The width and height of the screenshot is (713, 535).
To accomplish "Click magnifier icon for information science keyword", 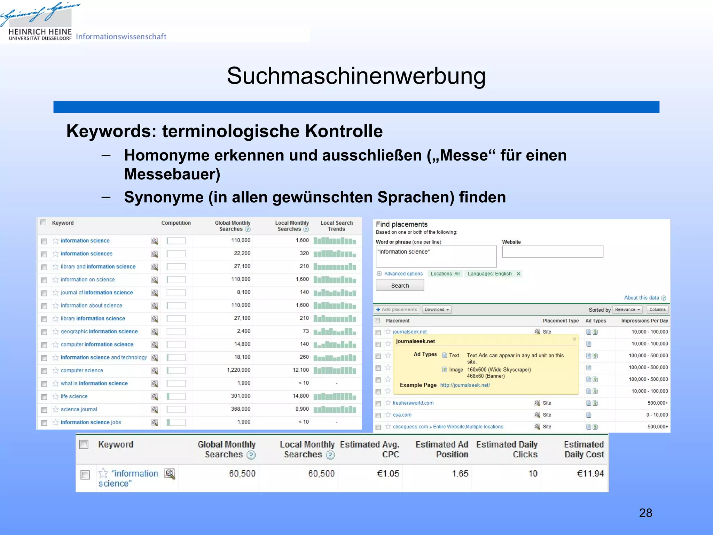I will 155,241.
